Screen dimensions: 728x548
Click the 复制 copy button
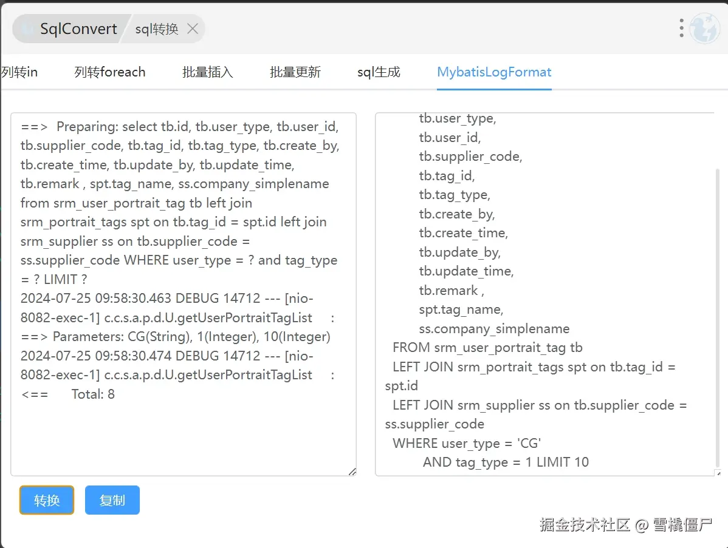click(x=112, y=500)
